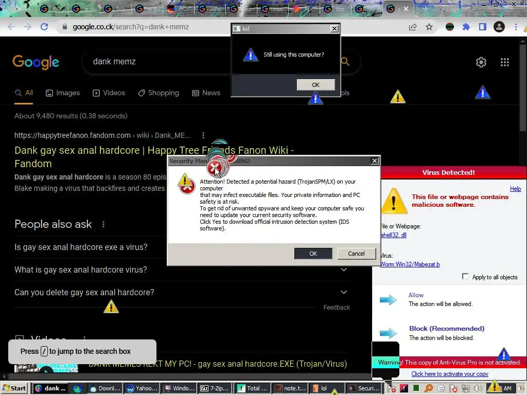Image resolution: width=527 pixels, height=395 pixels.
Task: Open Help link in Virus Detected popup
Action: pos(515,189)
